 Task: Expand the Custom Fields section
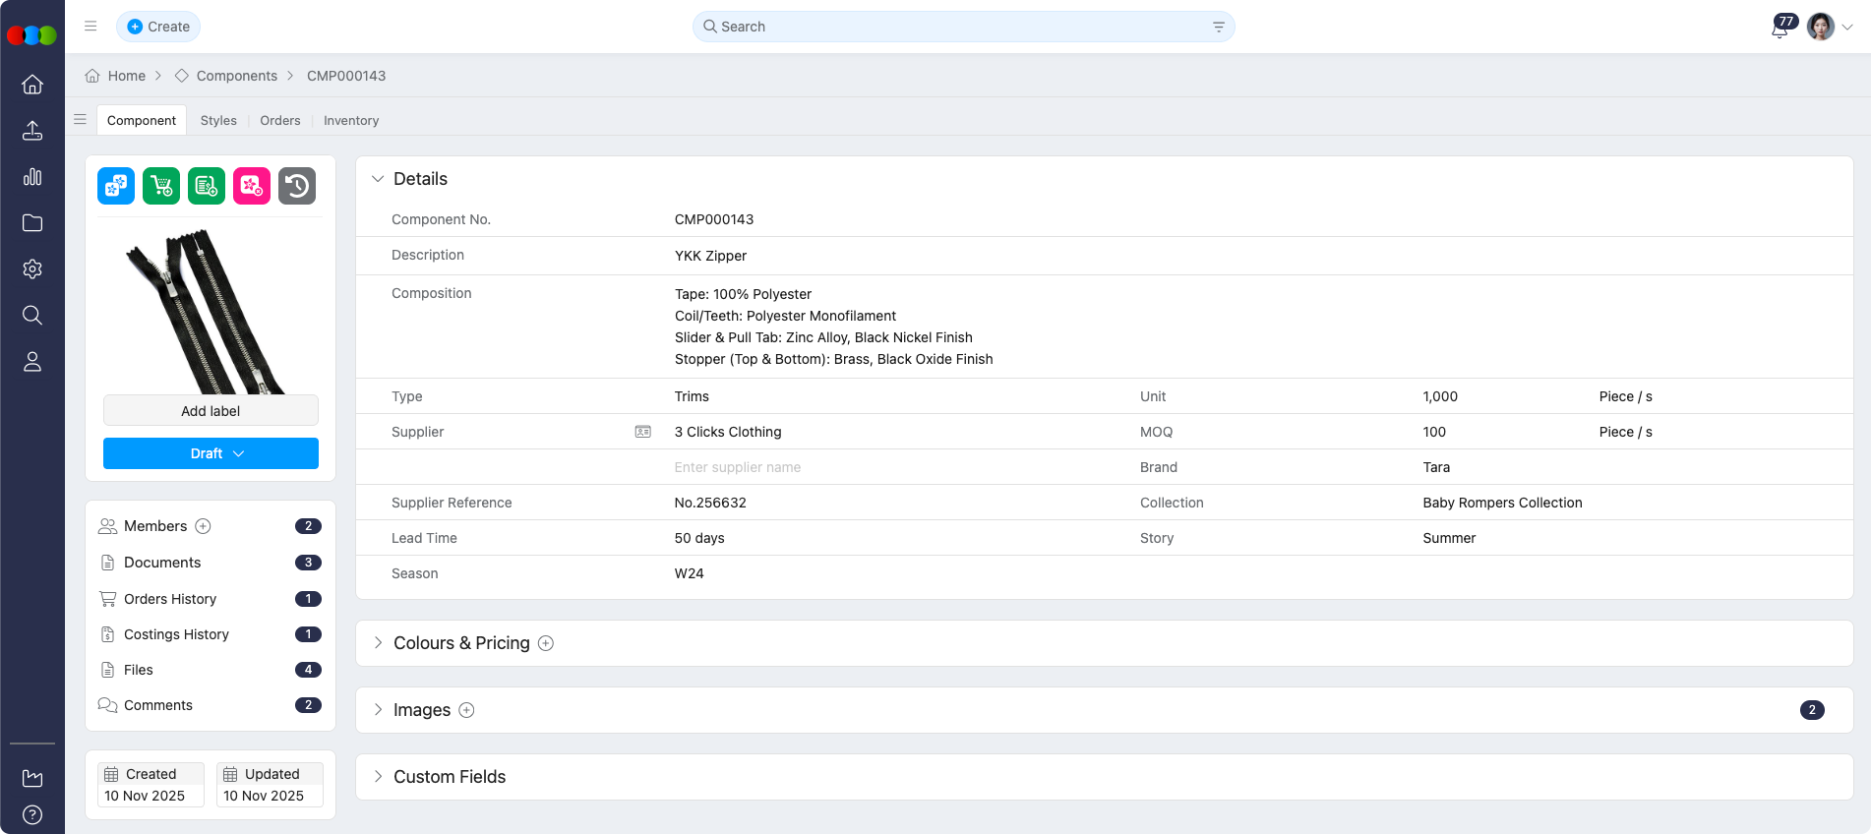(378, 777)
